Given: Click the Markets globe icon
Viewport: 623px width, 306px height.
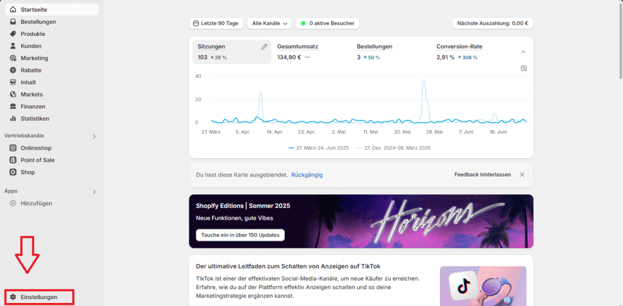Looking at the screenshot, I should click(13, 94).
